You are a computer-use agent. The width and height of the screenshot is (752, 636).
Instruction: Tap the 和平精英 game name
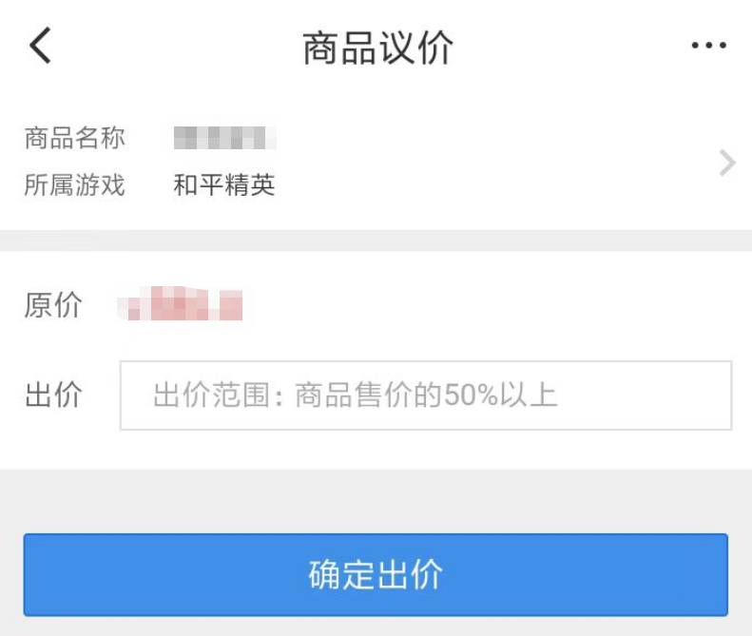[x=224, y=185]
